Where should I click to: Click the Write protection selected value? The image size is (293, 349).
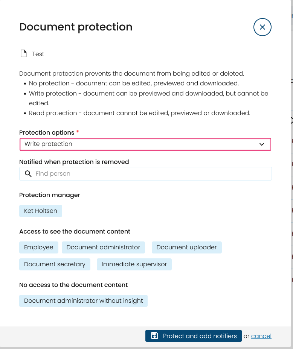48,144
